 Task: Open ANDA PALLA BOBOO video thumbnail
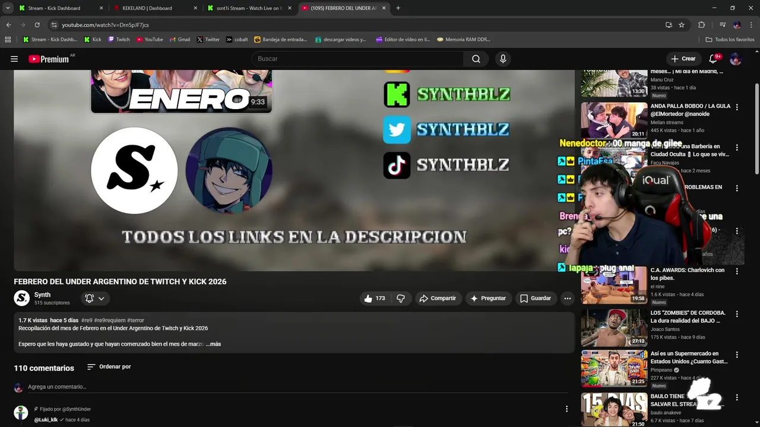coord(614,120)
